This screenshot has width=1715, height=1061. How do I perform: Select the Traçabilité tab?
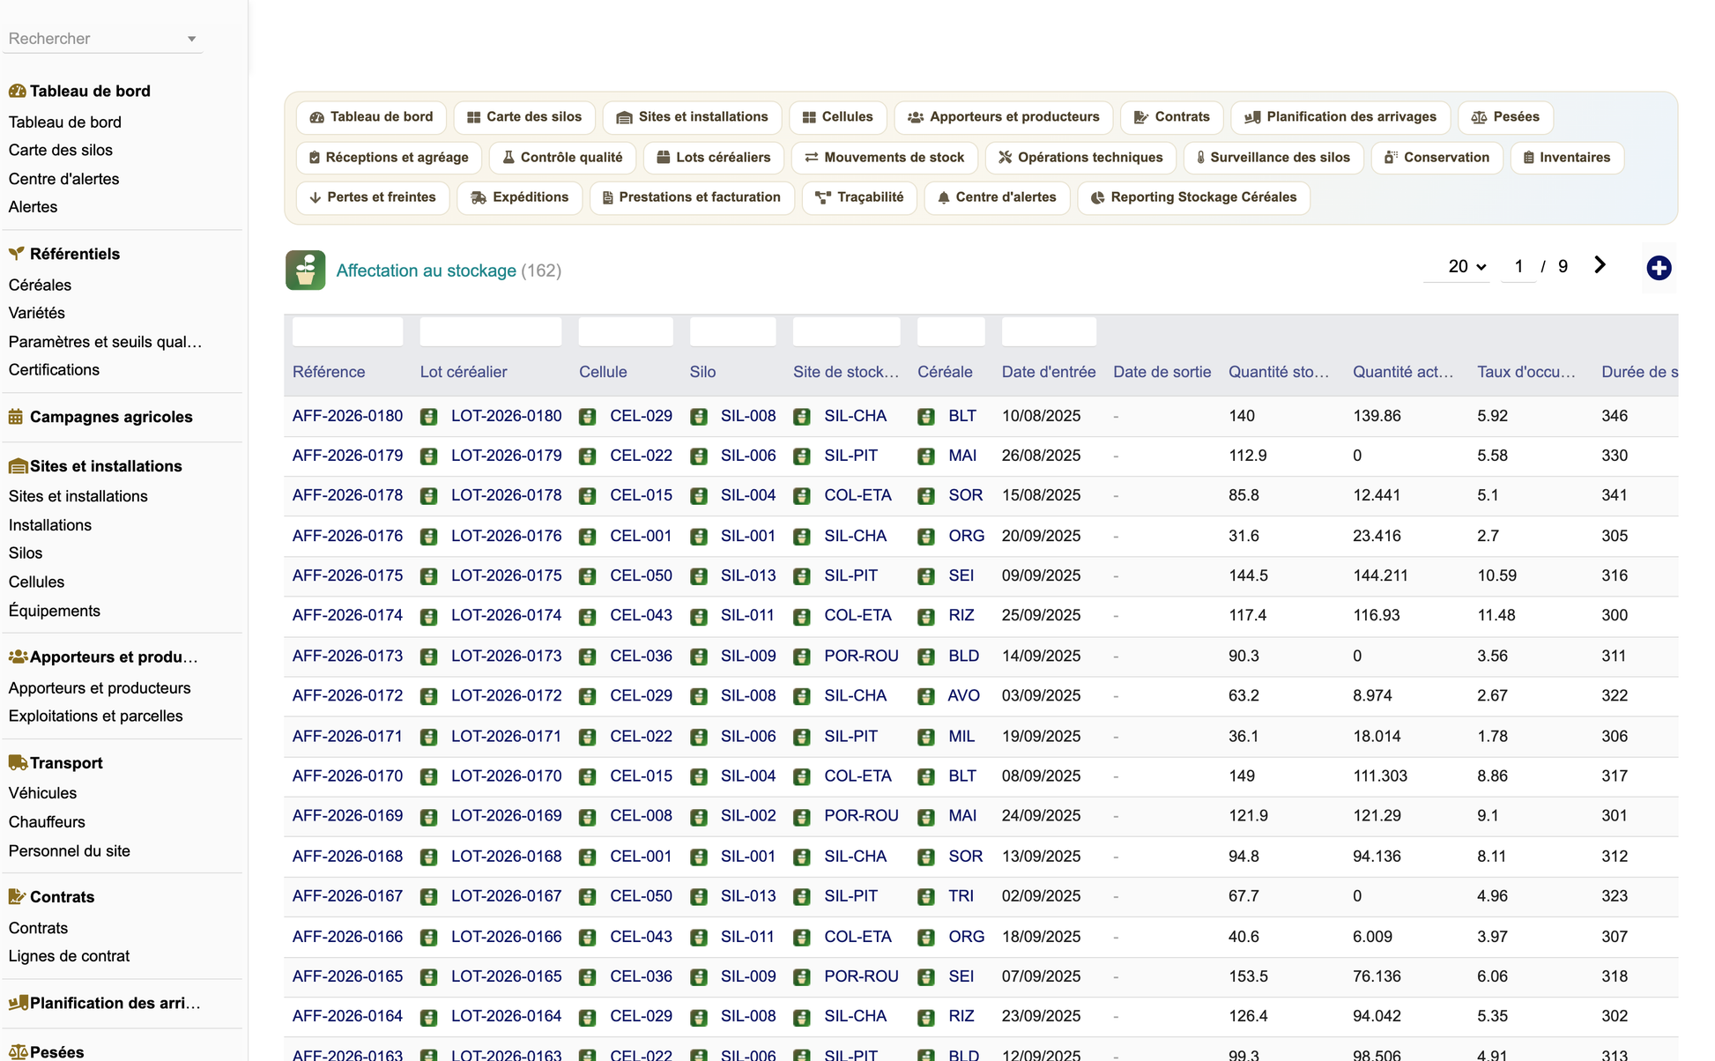tap(859, 197)
